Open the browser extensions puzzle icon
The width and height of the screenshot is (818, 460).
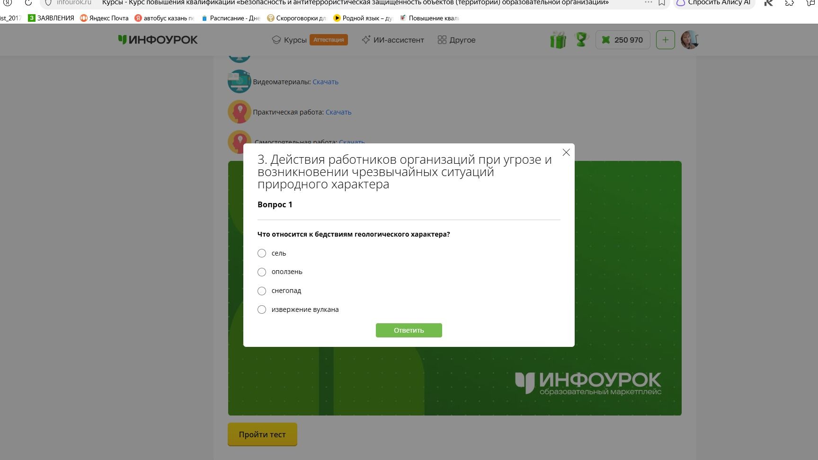(790, 2)
